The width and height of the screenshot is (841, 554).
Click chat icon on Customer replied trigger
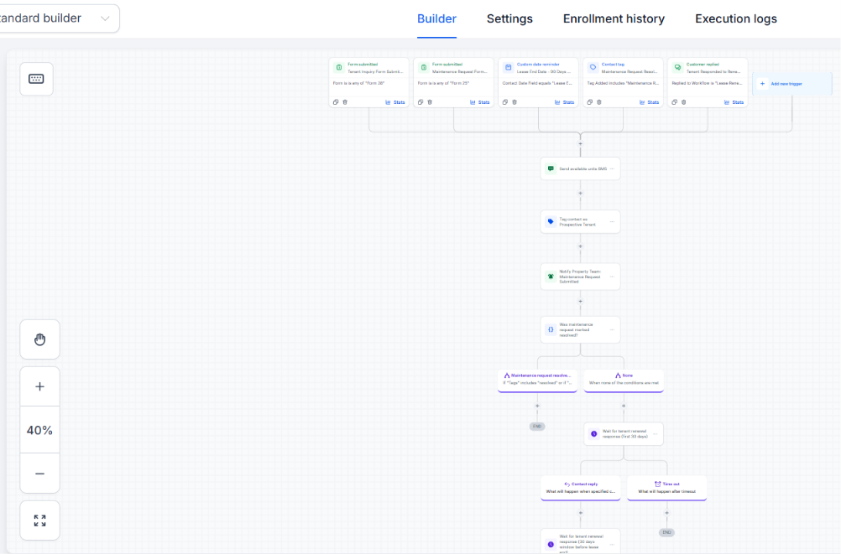pos(678,68)
